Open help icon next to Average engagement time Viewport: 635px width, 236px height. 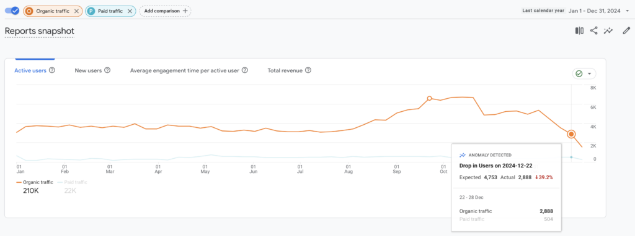(244, 70)
